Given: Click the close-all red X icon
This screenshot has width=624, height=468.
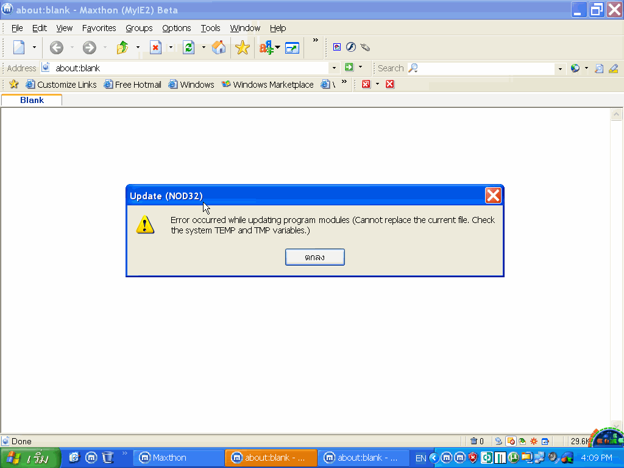Looking at the screenshot, I should point(390,84).
